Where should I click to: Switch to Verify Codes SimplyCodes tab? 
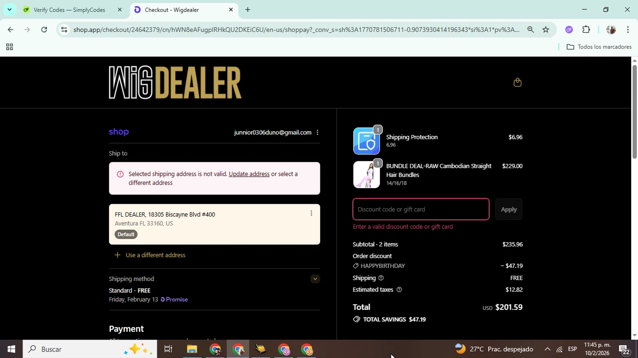click(69, 10)
